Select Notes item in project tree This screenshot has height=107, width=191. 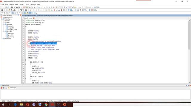click(8, 21)
